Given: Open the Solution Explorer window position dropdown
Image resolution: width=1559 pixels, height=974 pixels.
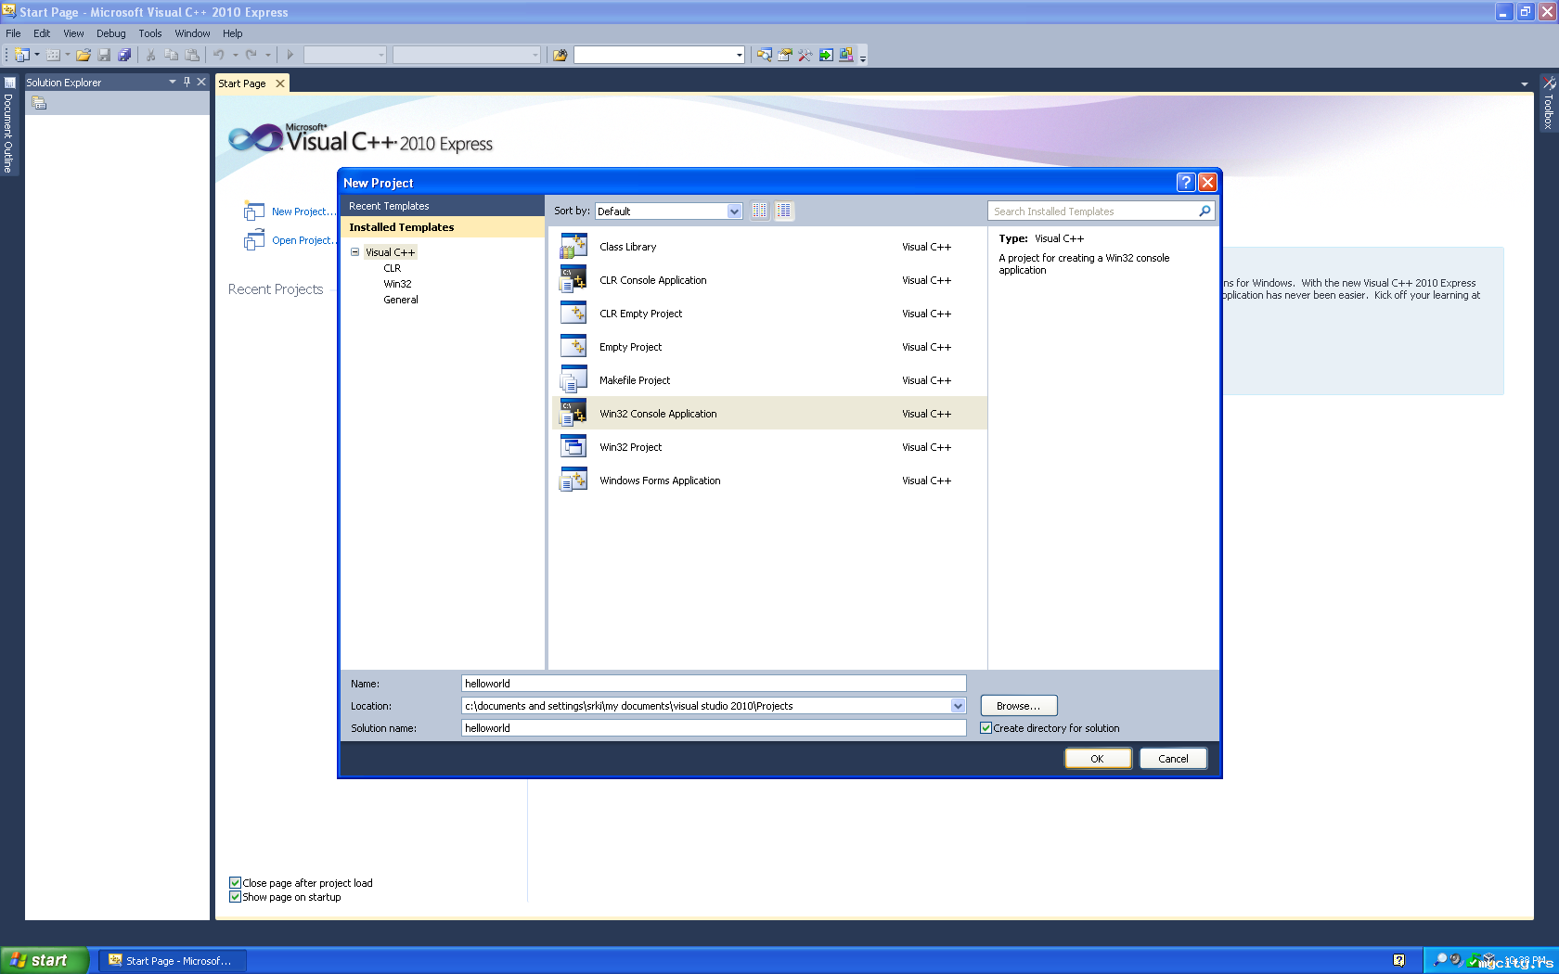Looking at the screenshot, I should (173, 82).
